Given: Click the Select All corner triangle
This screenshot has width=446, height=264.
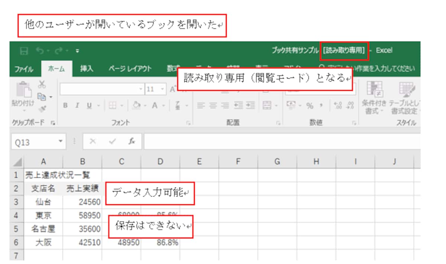Looking at the screenshot, I should (18, 162).
